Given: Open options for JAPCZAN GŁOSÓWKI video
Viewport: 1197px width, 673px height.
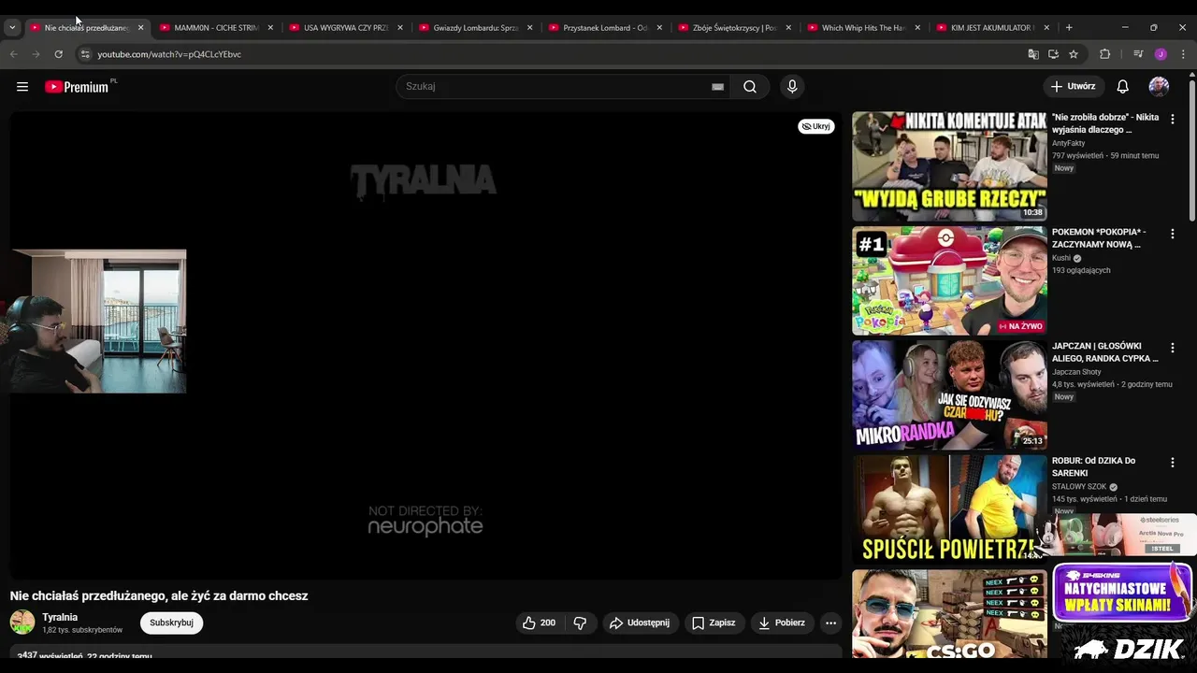Looking at the screenshot, I should (1172, 348).
